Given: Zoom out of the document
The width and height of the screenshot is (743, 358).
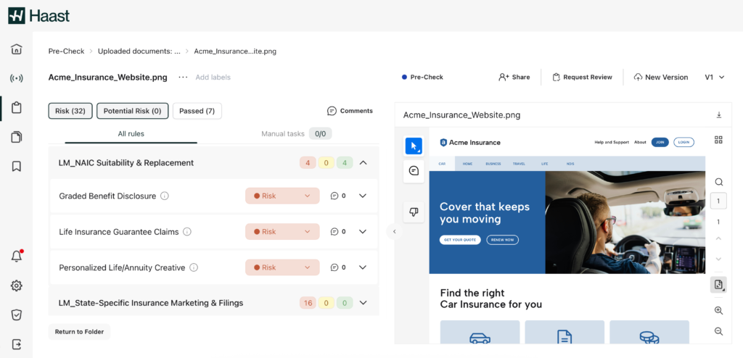Looking at the screenshot, I should click(718, 331).
